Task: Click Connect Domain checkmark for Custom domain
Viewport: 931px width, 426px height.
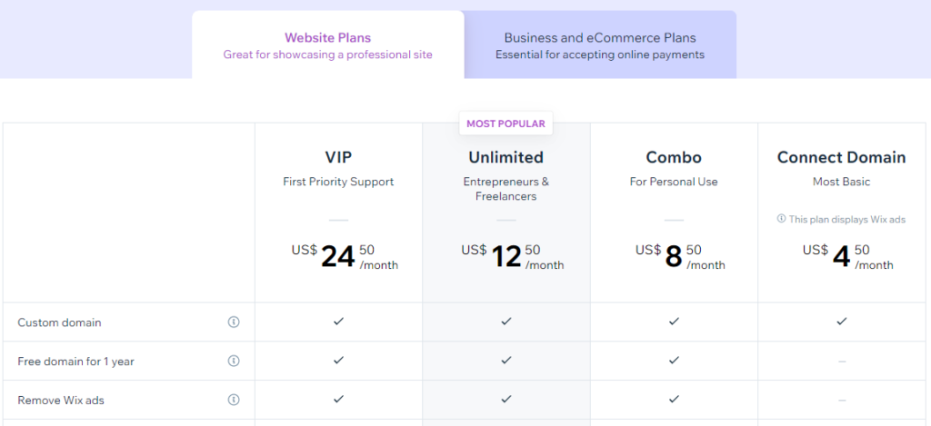Action: coord(841,322)
